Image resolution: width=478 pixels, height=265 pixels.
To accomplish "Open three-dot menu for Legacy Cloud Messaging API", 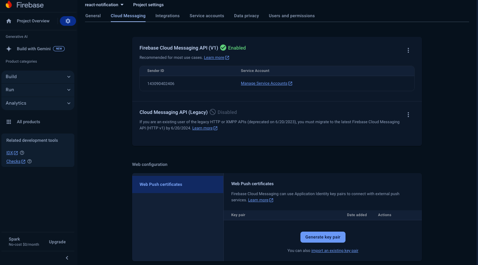I will tap(408, 115).
